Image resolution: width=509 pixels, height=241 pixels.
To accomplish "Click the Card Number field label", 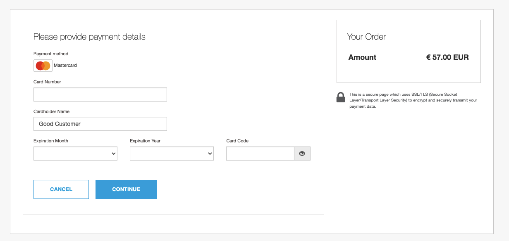I will click(47, 82).
